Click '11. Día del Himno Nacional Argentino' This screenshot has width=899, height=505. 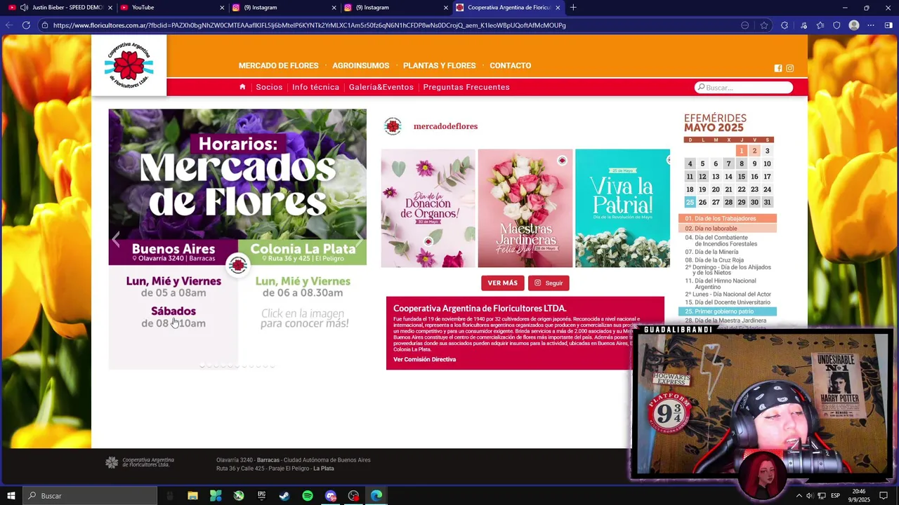point(721,283)
